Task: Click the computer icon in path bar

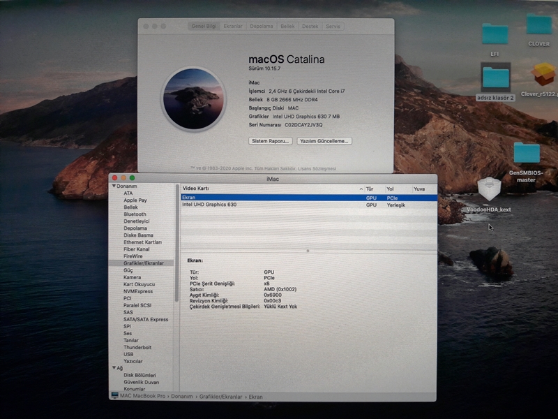Action: click(x=115, y=396)
